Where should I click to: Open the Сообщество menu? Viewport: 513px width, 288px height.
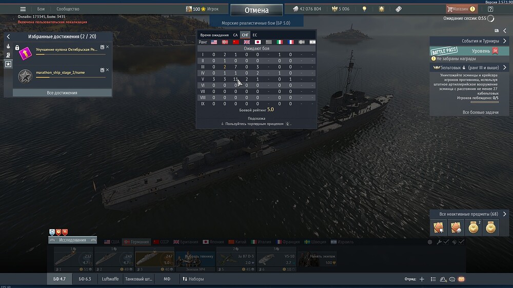[68, 9]
